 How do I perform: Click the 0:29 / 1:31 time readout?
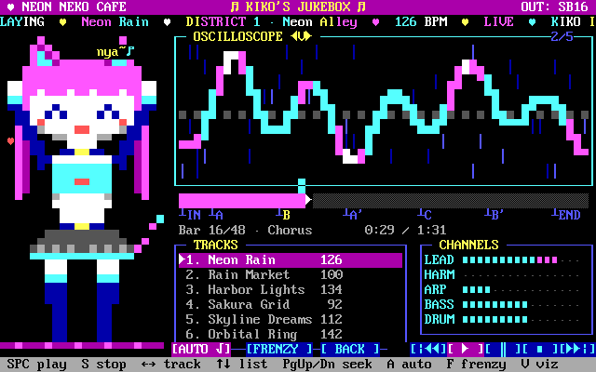(405, 230)
